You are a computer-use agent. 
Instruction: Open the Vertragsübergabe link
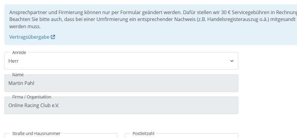(29, 37)
